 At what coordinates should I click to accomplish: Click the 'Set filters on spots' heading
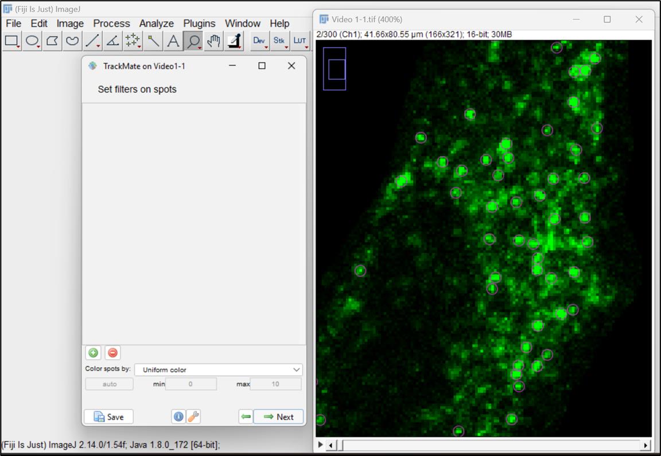coord(137,89)
